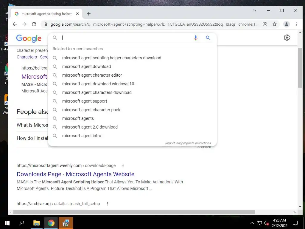Expand 'How do I instal...' question
The width and height of the screenshot is (305, 229).
pos(32,138)
